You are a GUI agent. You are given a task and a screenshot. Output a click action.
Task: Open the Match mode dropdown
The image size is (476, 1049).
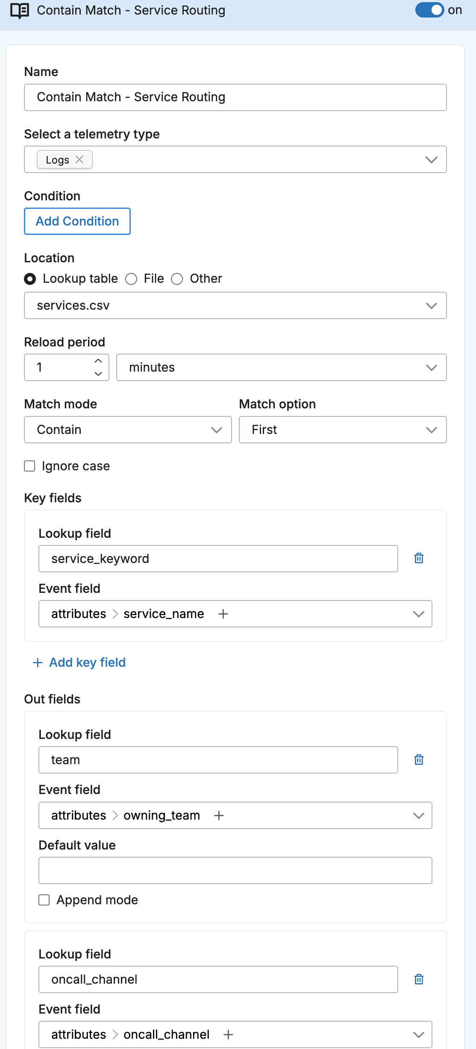coord(128,430)
